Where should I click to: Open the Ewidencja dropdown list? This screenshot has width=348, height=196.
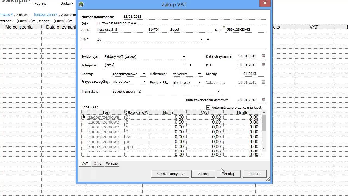(184, 57)
